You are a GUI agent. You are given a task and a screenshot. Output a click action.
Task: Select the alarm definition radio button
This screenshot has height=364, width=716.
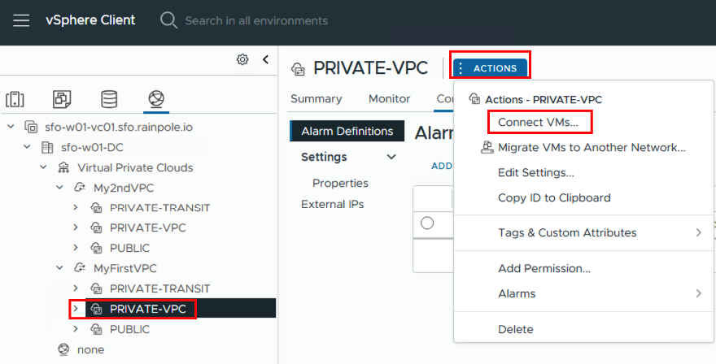(x=427, y=223)
